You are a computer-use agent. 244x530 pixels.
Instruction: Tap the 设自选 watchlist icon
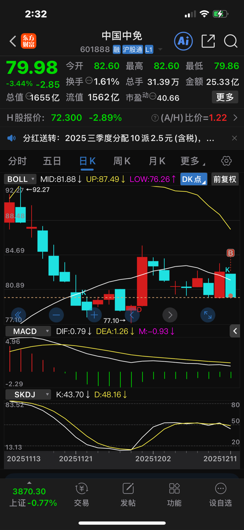coord(220,495)
